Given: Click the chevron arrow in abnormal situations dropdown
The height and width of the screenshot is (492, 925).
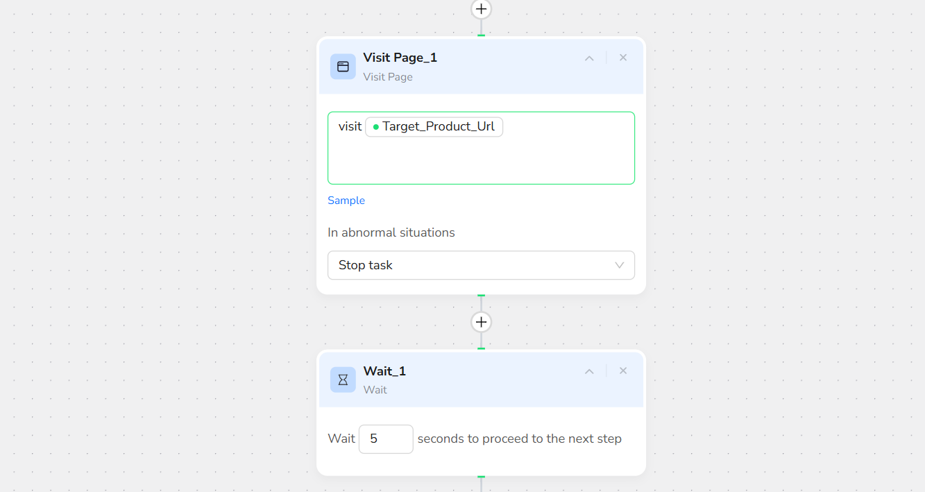Looking at the screenshot, I should [x=619, y=265].
